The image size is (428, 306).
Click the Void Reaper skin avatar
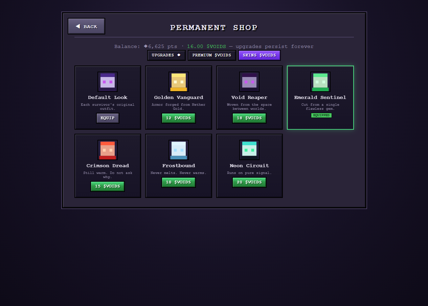pos(249,82)
